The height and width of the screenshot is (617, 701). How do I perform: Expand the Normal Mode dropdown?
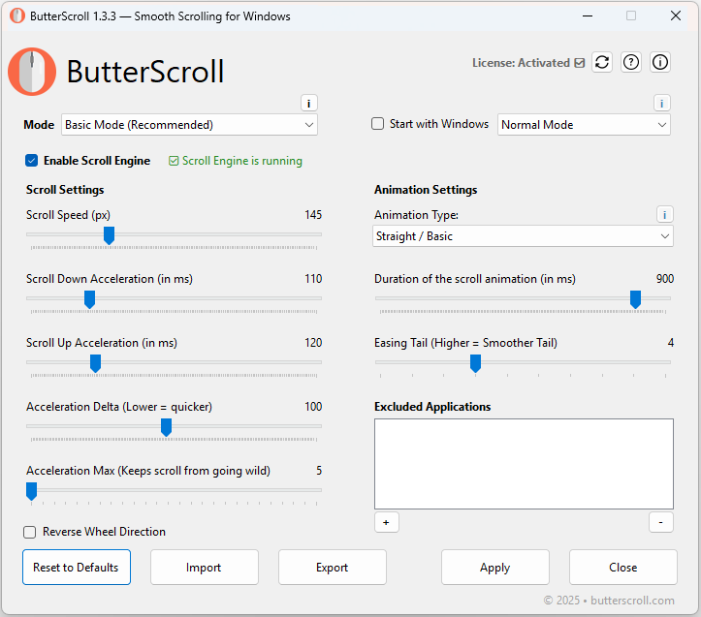pos(584,125)
